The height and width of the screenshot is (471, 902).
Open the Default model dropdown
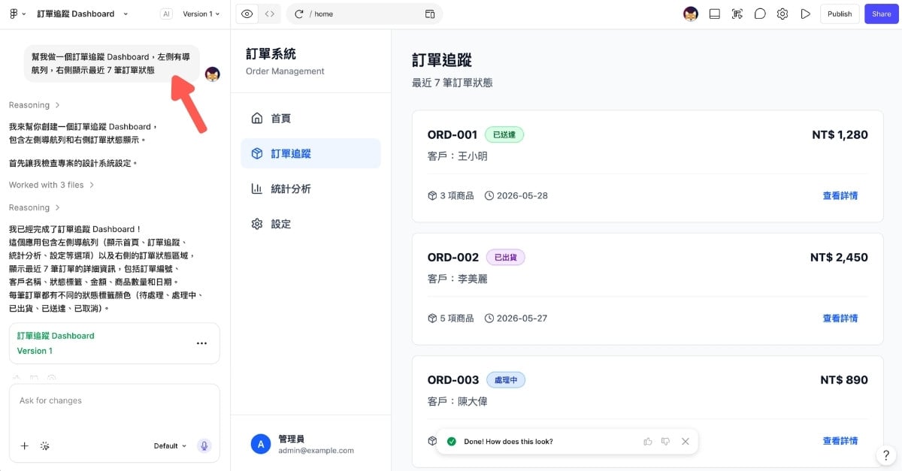pyautogui.click(x=170, y=445)
